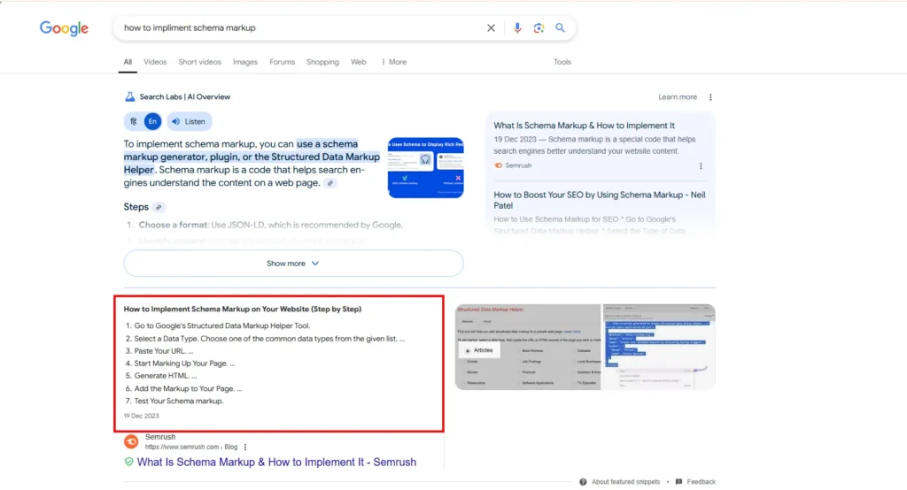
Task: Start voice search with microphone icon
Action: point(517,27)
